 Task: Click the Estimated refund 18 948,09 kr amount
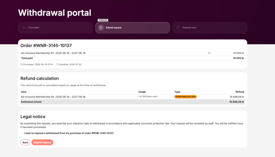[236, 102]
